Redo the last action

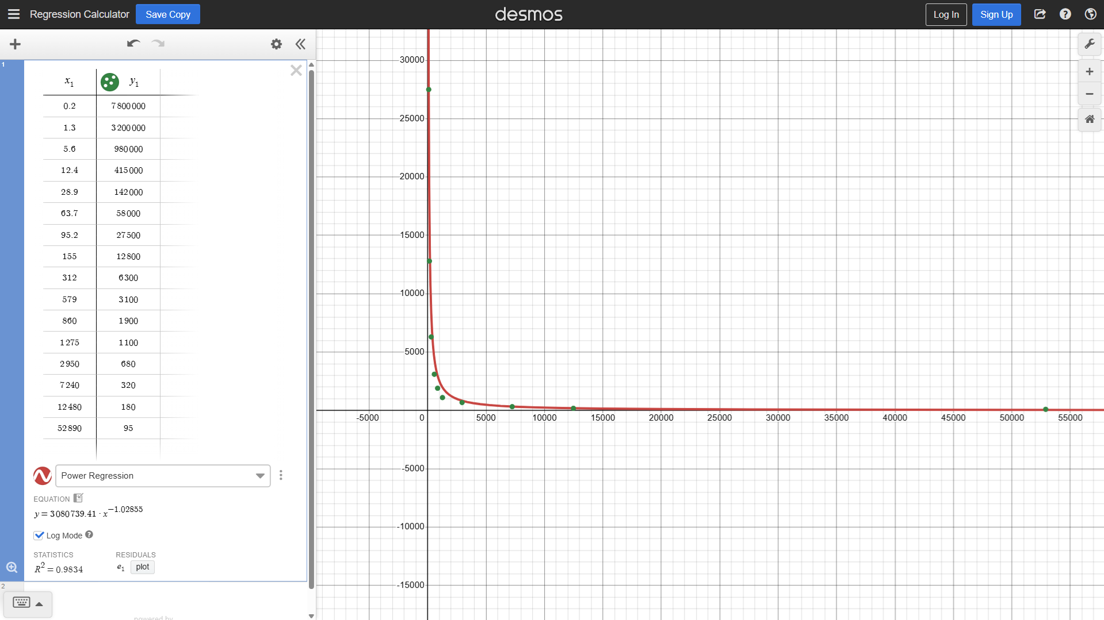(x=158, y=44)
